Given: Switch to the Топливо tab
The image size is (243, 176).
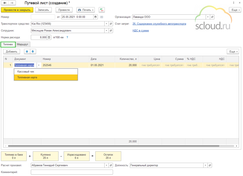Looking at the screenshot, I should click(x=8, y=44).
